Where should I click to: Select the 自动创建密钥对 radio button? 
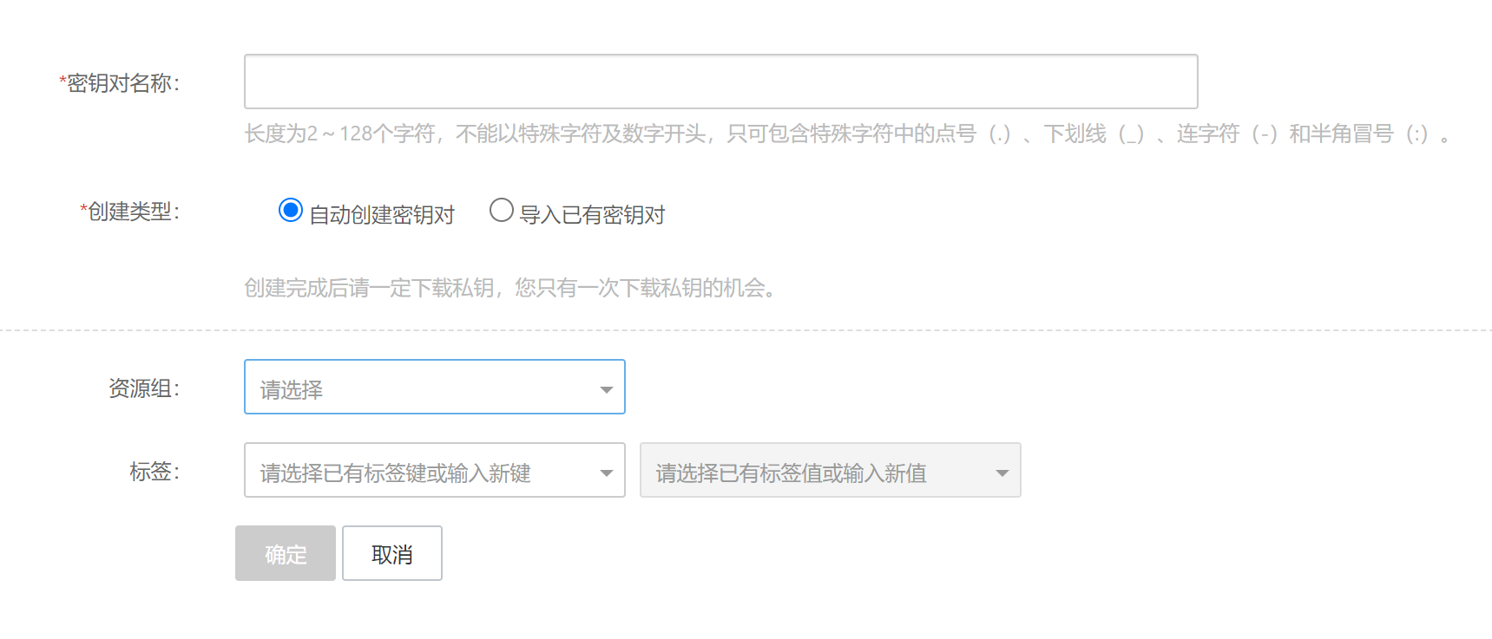point(291,210)
